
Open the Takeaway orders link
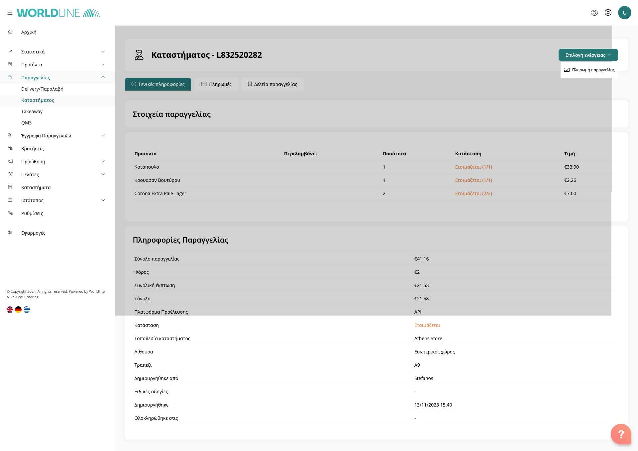32,112
